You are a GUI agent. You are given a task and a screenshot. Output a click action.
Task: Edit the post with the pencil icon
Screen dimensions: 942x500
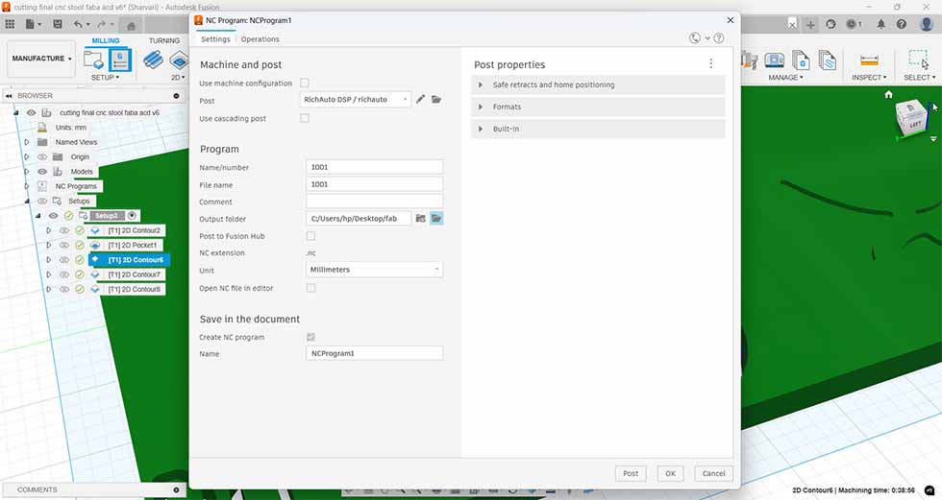coord(421,99)
